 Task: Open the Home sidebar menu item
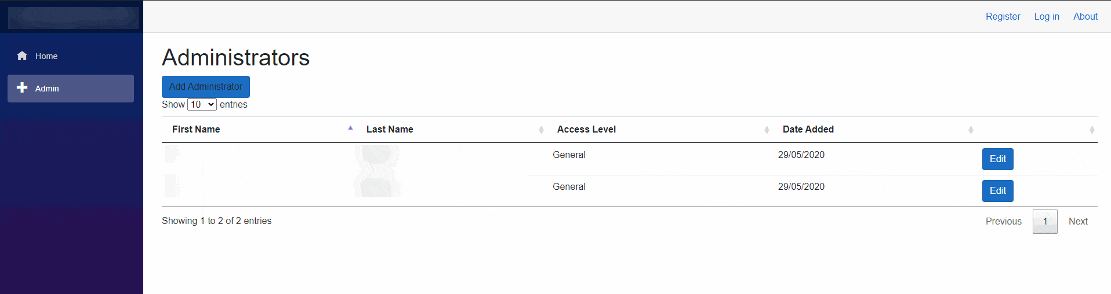[x=46, y=56]
